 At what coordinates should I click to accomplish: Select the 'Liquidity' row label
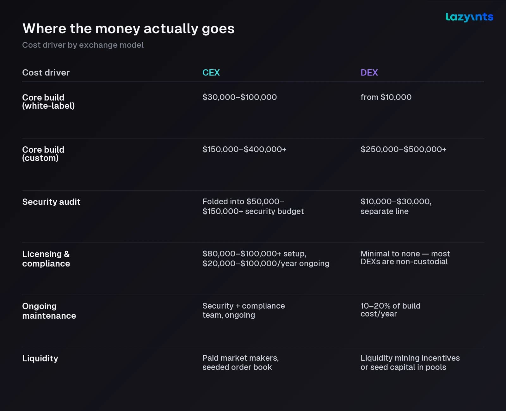40,358
